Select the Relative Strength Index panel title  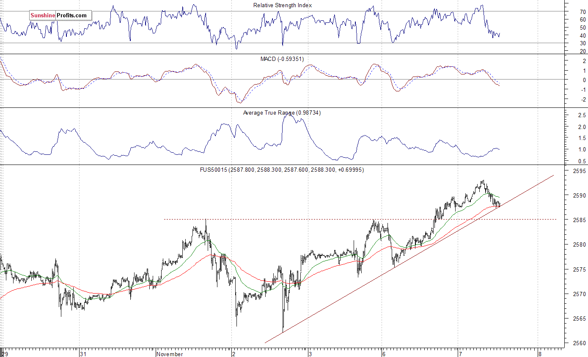282,5
